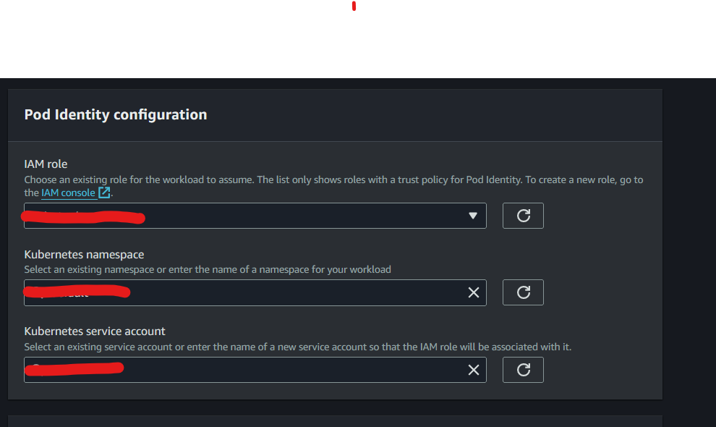Refresh the Kubernetes namespace list
The width and height of the screenshot is (716, 427).
(x=523, y=292)
